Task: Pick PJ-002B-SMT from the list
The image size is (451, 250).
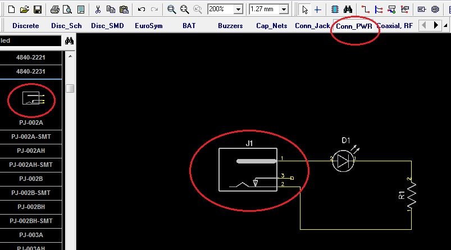Action: point(31,193)
